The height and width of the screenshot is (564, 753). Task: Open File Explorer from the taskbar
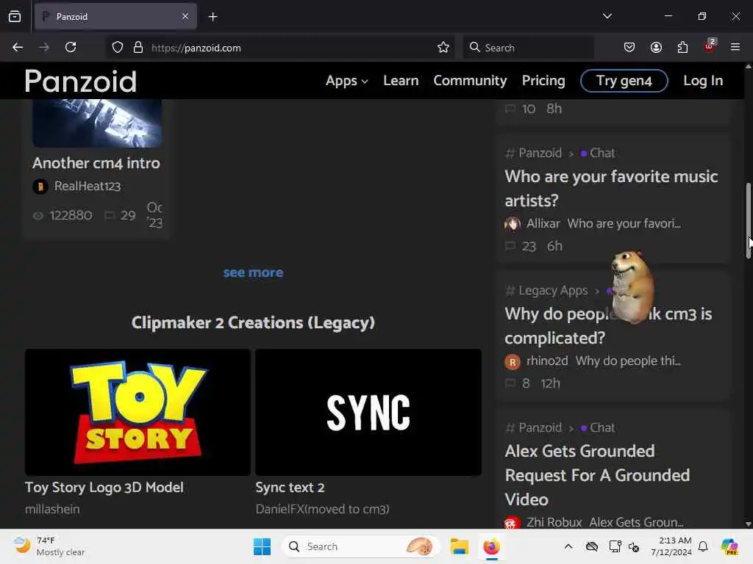[459, 546]
